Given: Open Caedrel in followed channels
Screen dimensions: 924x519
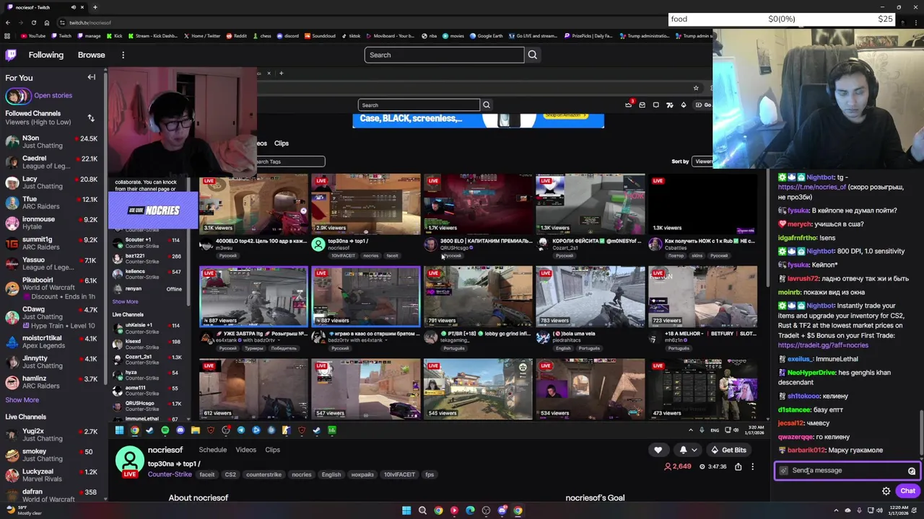Looking at the screenshot, I should tap(51, 162).
